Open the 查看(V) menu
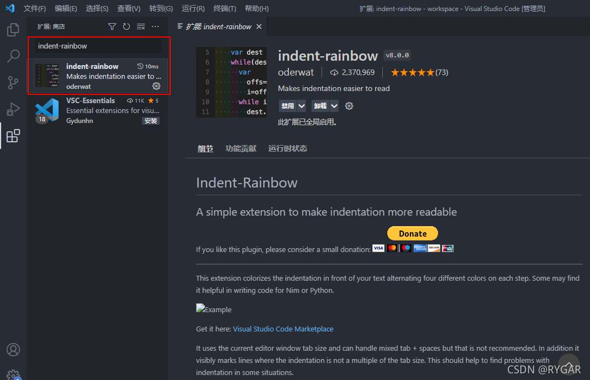Screen dimensions: 590x380 (129, 8)
